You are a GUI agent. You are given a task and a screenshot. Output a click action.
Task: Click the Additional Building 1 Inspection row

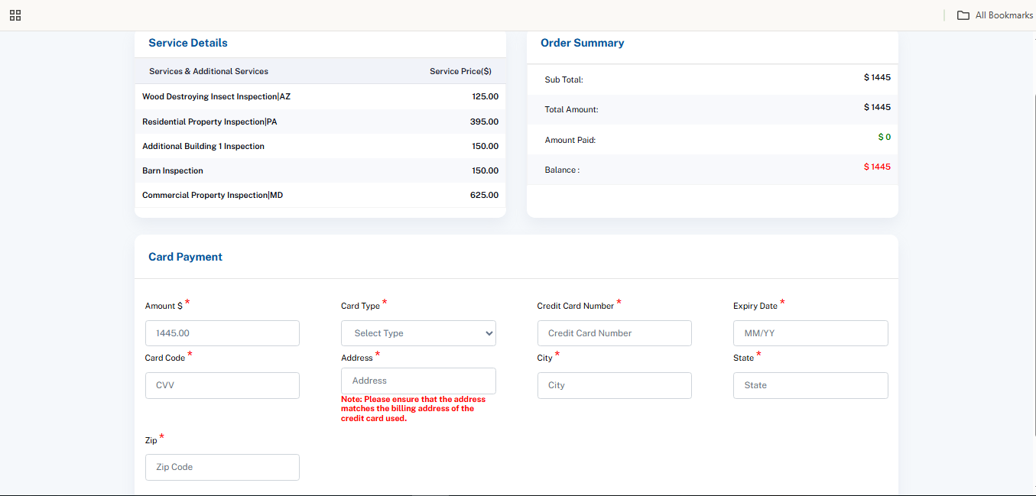click(x=203, y=146)
